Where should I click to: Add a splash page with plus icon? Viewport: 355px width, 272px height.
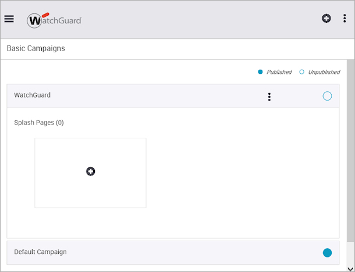pos(91,171)
